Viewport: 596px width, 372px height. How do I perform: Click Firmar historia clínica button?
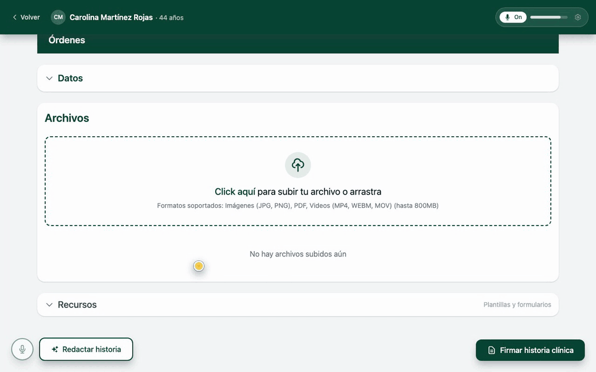[x=530, y=350]
